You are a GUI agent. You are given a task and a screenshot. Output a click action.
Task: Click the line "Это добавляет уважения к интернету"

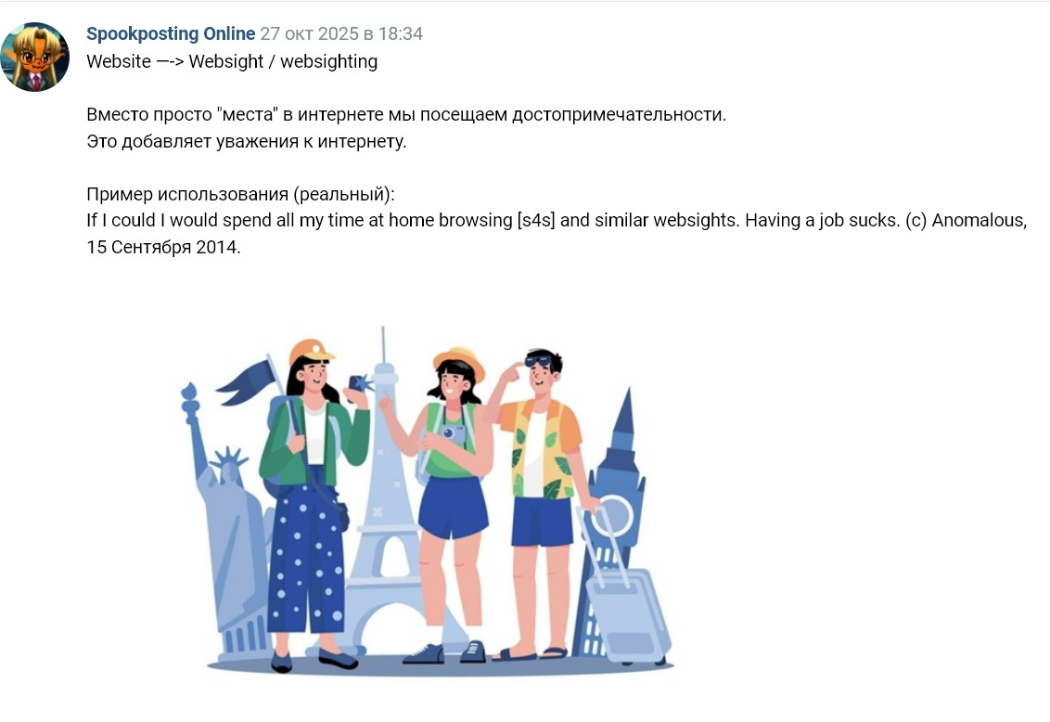click(247, 142)
